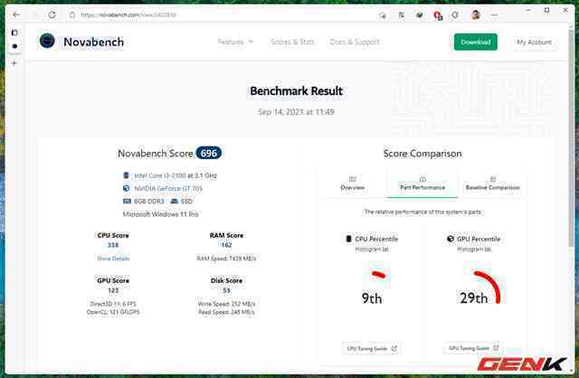The width and height of the screenshot is (579, 378).
Task: Select the current tab in the sidebar
Action: pos(14,46)
